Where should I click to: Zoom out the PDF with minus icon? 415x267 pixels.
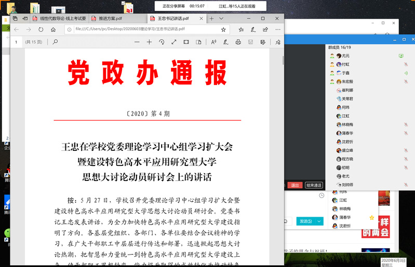137,42
